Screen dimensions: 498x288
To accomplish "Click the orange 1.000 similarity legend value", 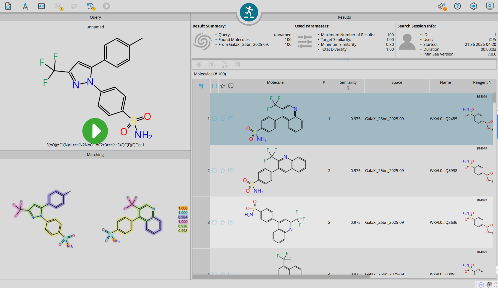I will [x=183, y=208].
